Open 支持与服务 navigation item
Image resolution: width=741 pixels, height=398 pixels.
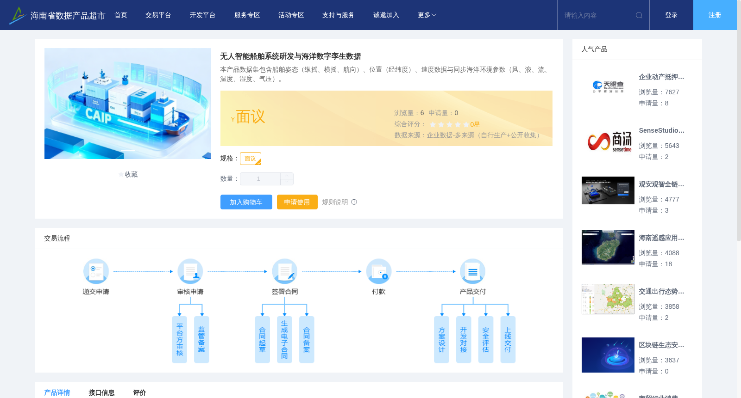pos(339,15)
